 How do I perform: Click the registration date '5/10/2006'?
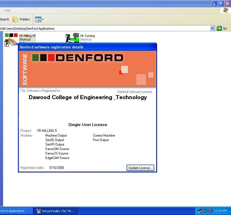[x=57, y=168]
